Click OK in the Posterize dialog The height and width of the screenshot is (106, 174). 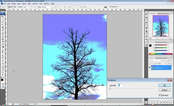coord(164,85)
